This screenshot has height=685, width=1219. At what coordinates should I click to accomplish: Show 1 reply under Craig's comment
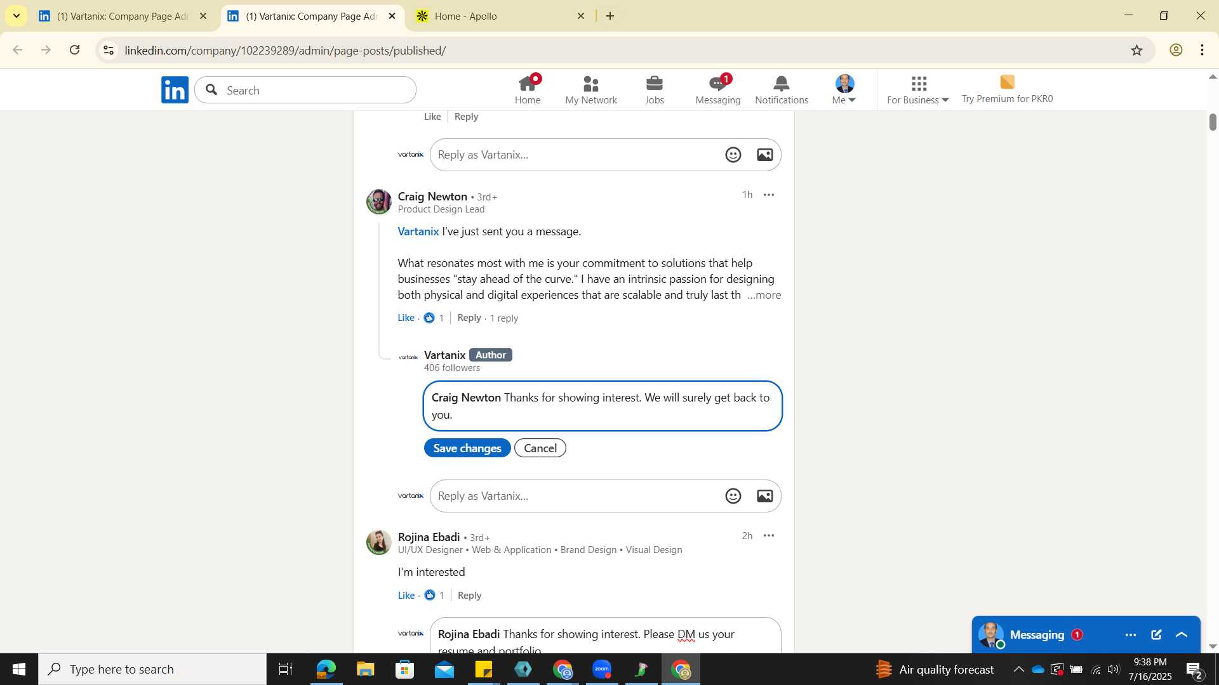[504, 318]
